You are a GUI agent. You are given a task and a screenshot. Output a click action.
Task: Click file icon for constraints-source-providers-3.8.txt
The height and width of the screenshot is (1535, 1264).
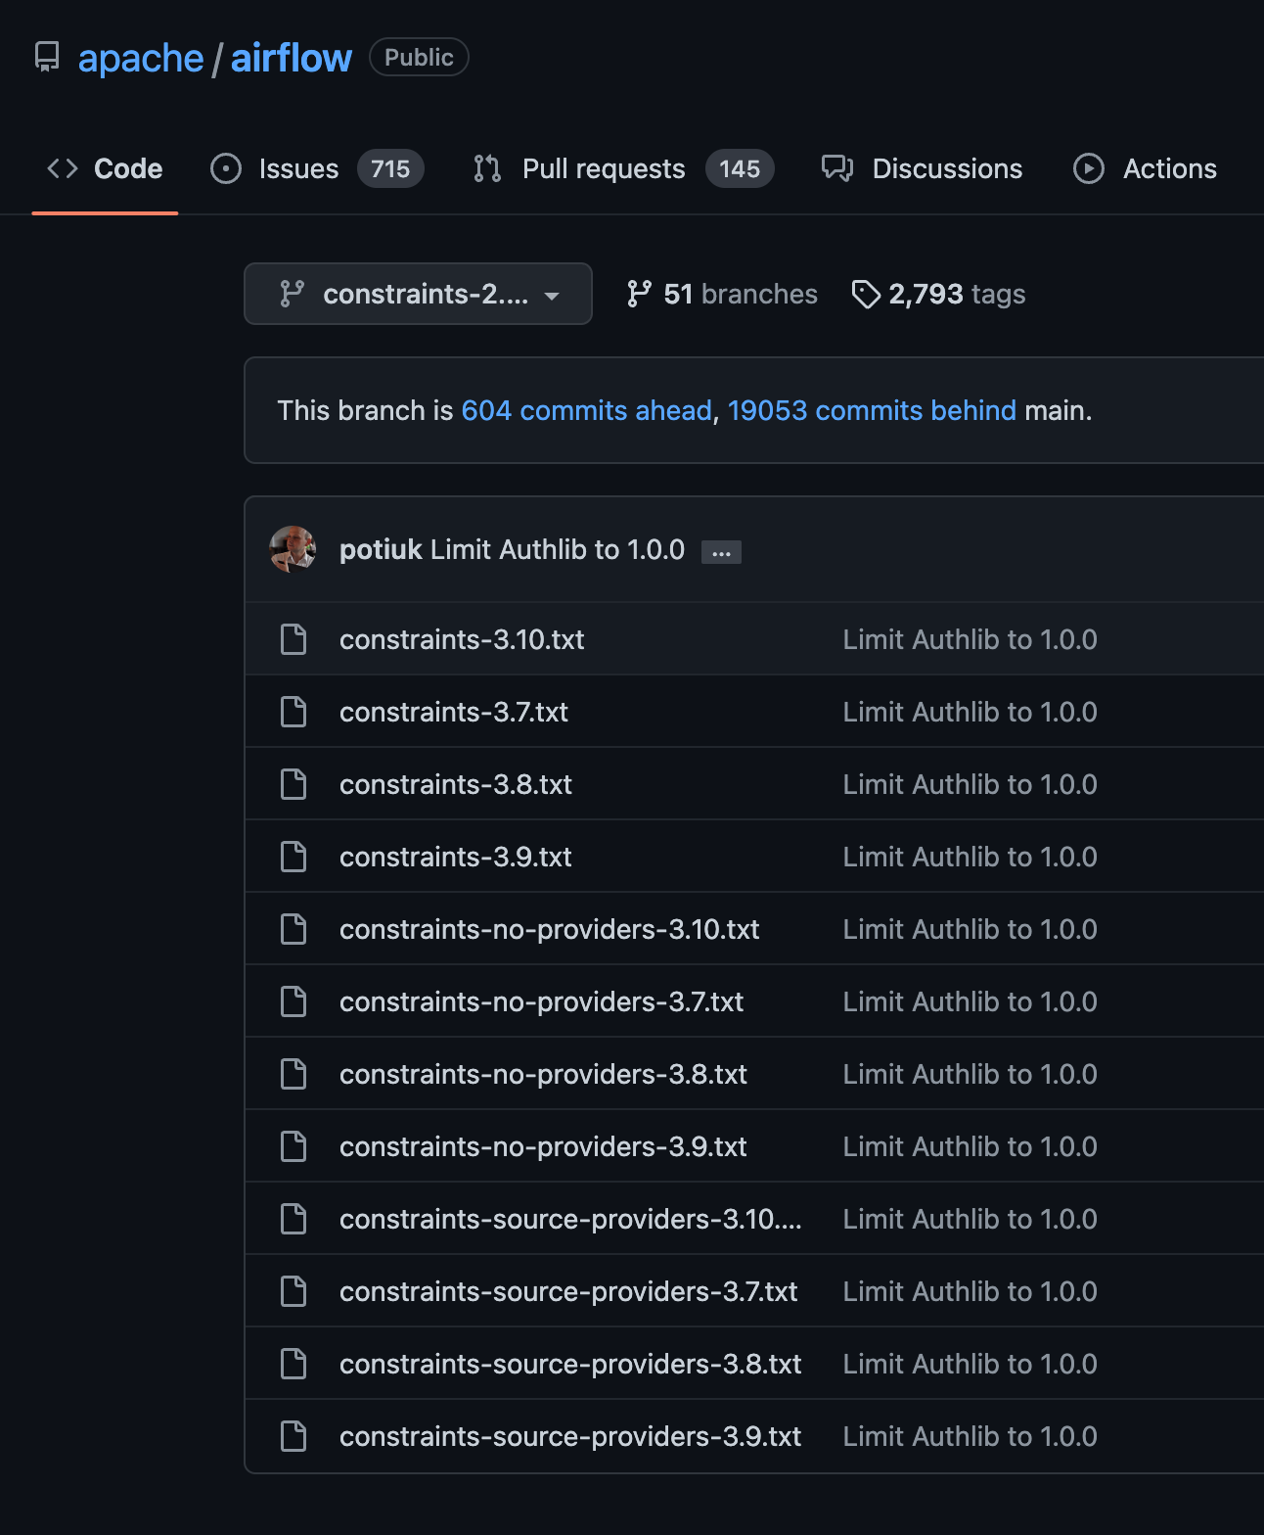pyautogui.click(x=293, y=1364)
